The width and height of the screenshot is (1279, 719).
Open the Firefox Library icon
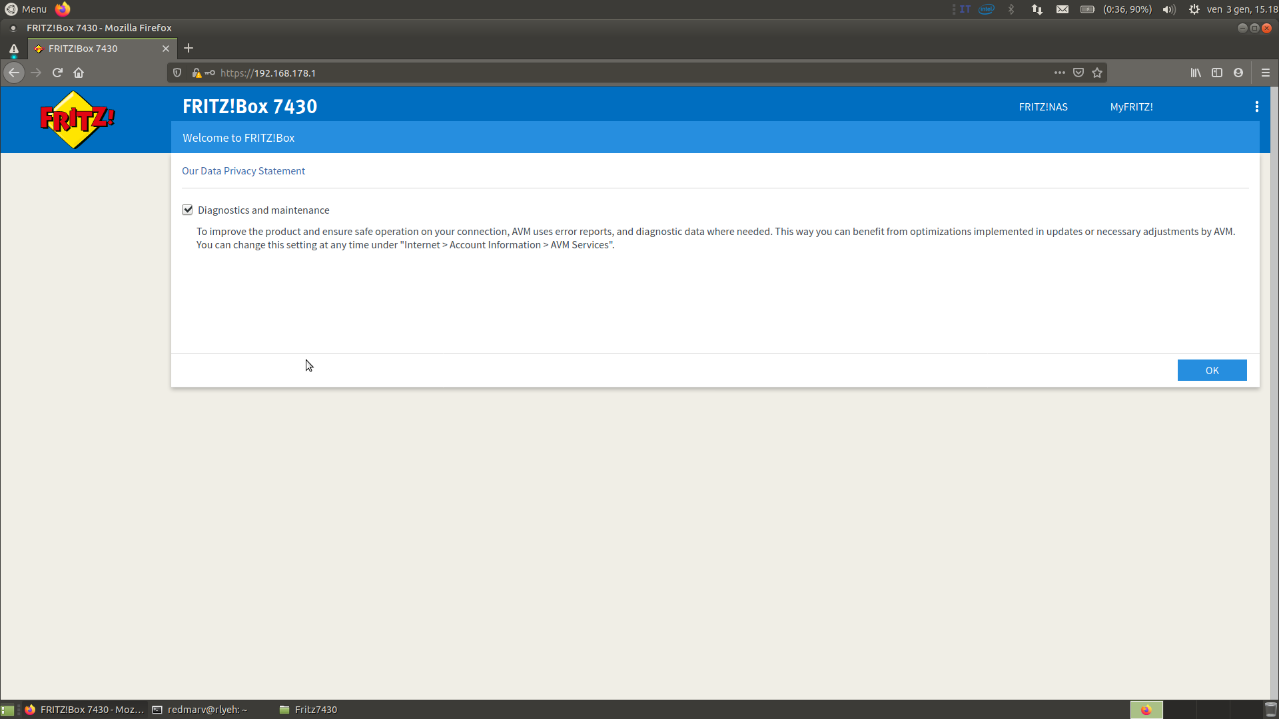pos(1196,73)
